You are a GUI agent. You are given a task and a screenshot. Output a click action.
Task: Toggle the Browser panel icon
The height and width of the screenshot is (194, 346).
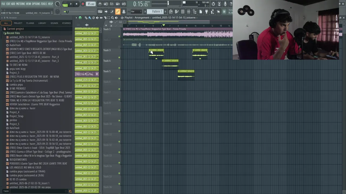pos(195,12)
